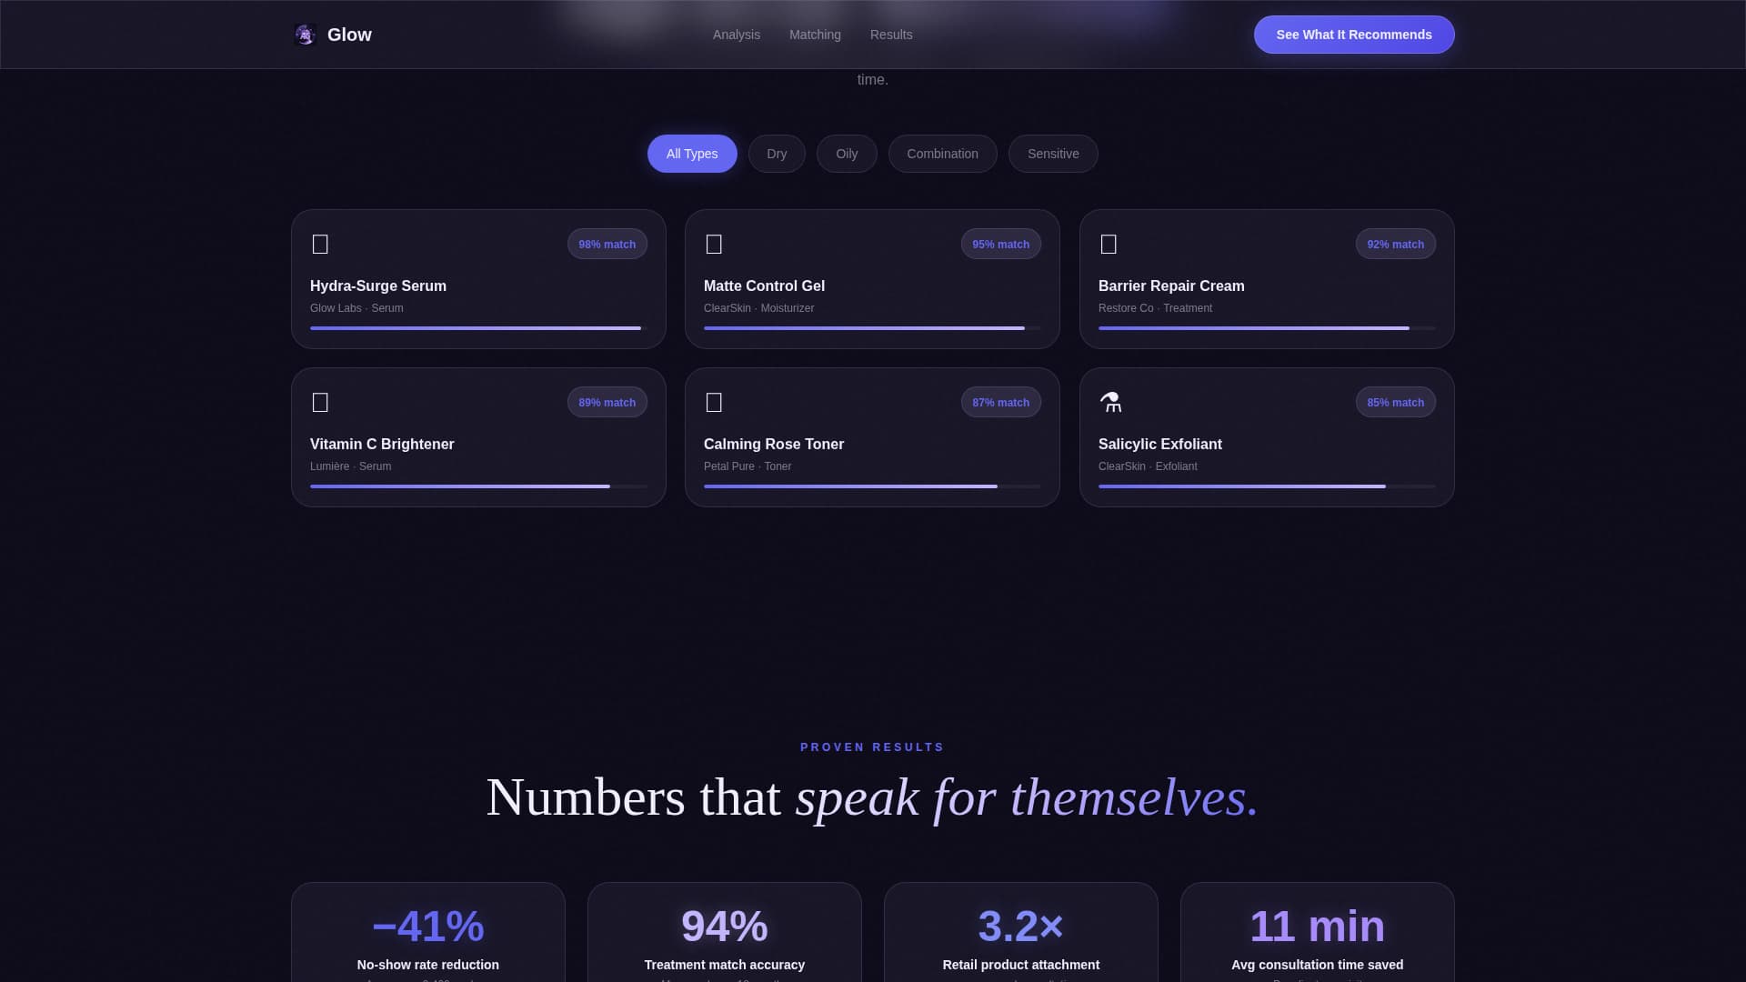Filter products by Sensitive skin
The width and height of the screenshot is (1746, 982).
(x=1053, y=154)
